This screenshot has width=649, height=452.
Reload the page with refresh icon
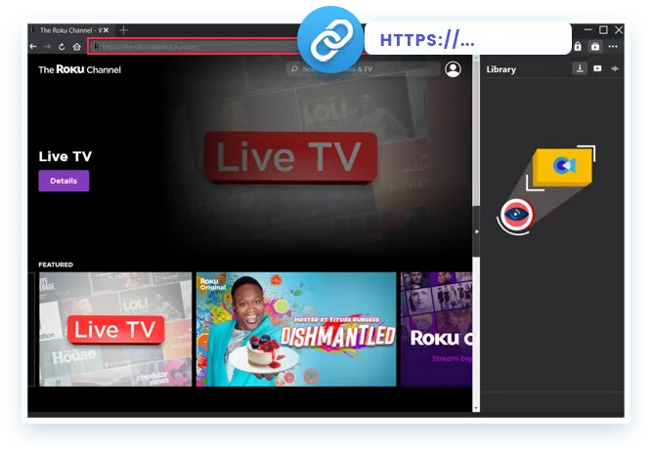coord(62,47)
